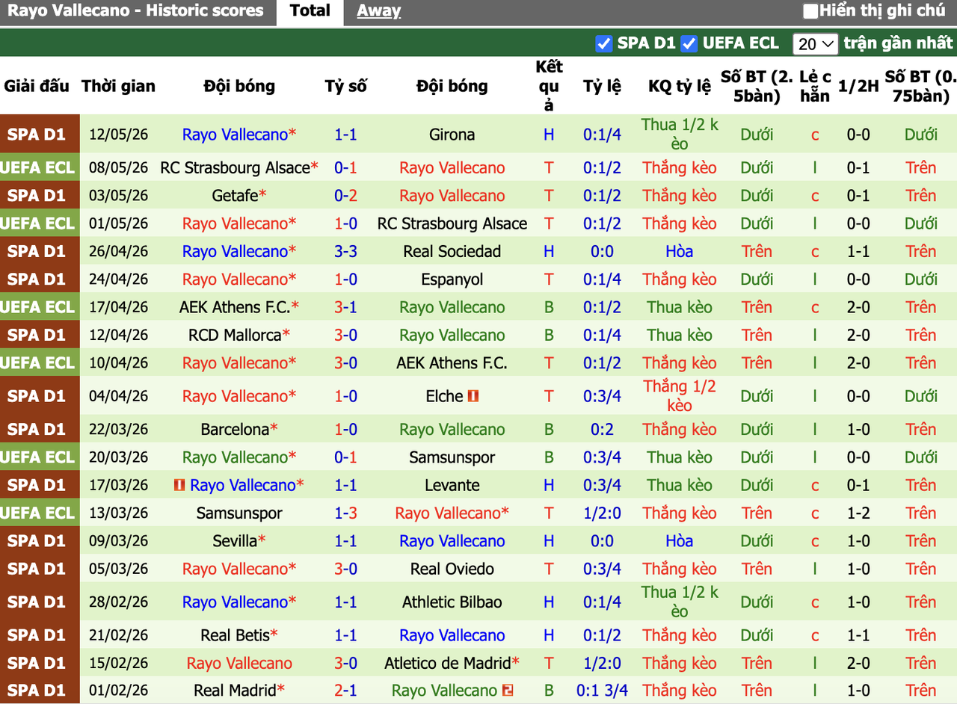This screenshot has height=704, width=957.
Task: Click the 3-3 score against Real Sociedad
Action: 345,252
